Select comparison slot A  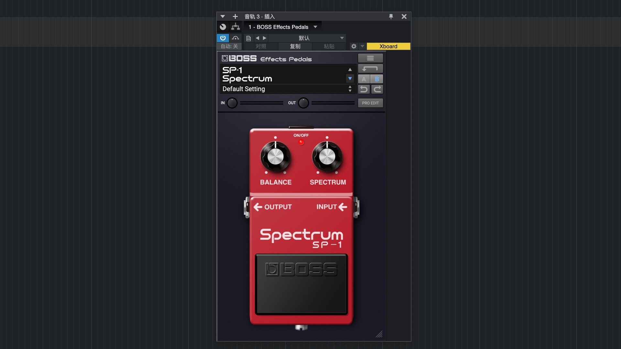pos(364,79)
